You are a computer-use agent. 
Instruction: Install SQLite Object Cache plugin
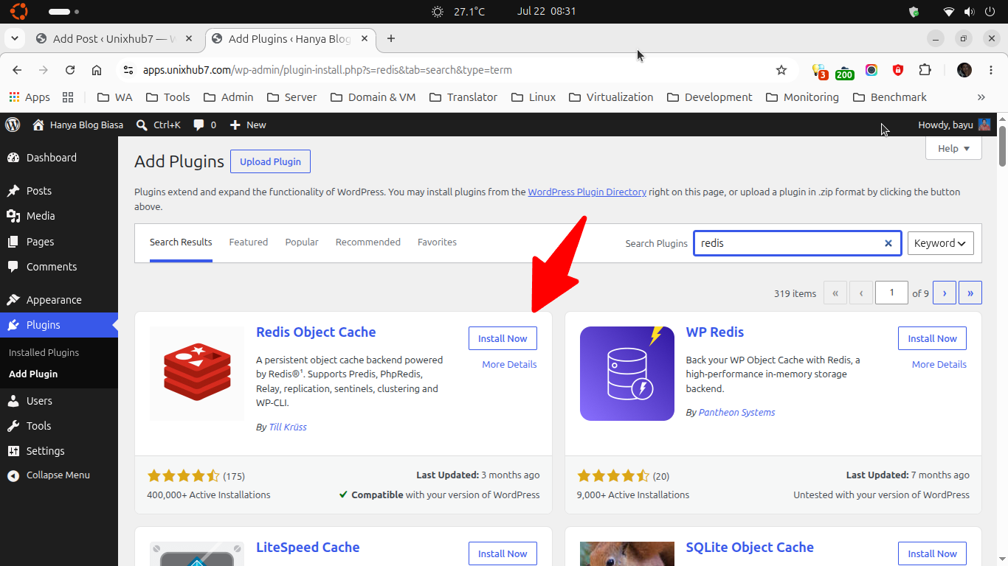tap(932, 553)
